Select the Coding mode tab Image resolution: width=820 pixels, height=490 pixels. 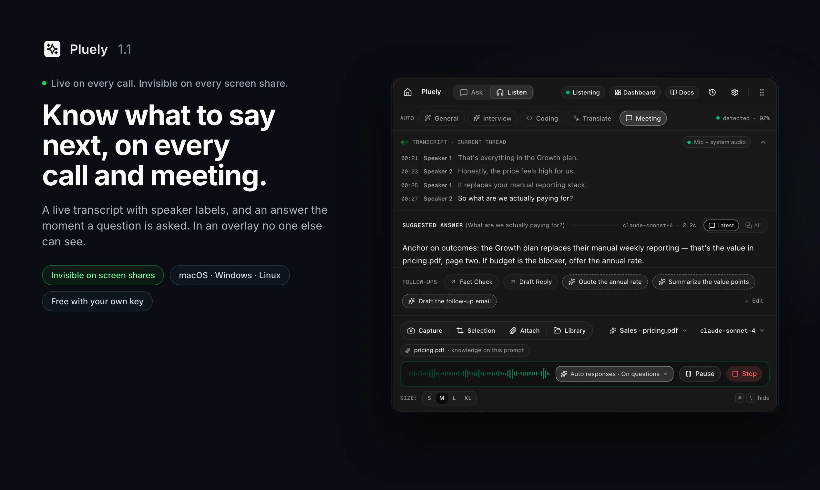542,118
